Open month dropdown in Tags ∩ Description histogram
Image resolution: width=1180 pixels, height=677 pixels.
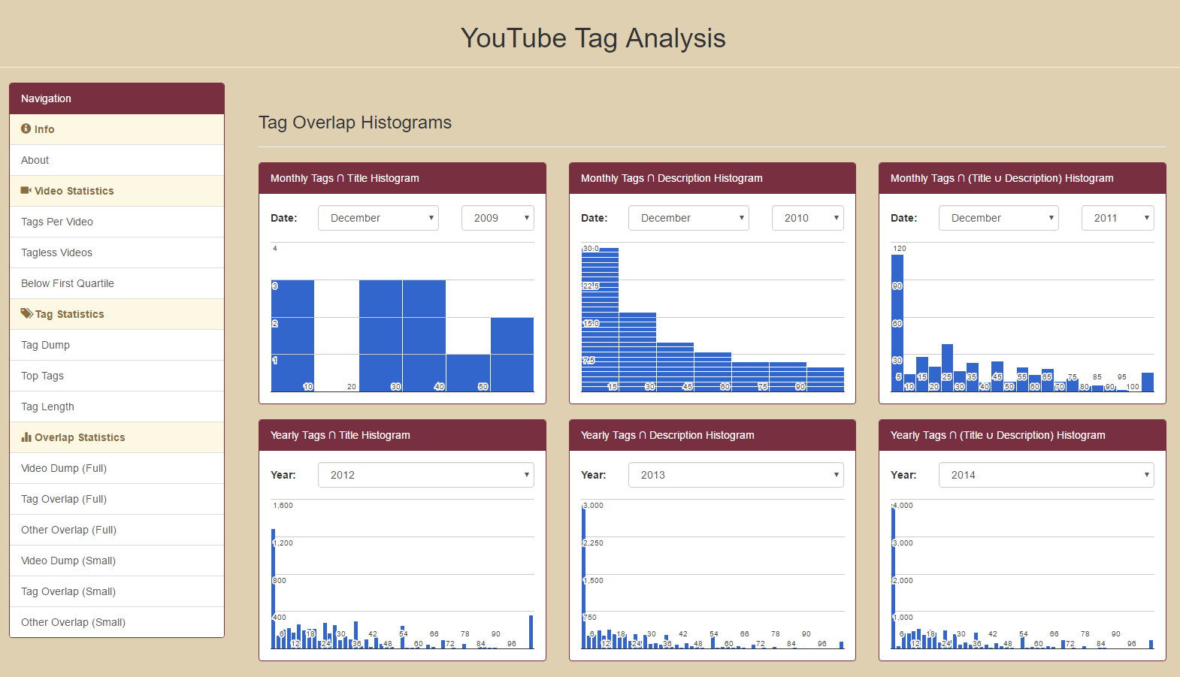[688, 218]
